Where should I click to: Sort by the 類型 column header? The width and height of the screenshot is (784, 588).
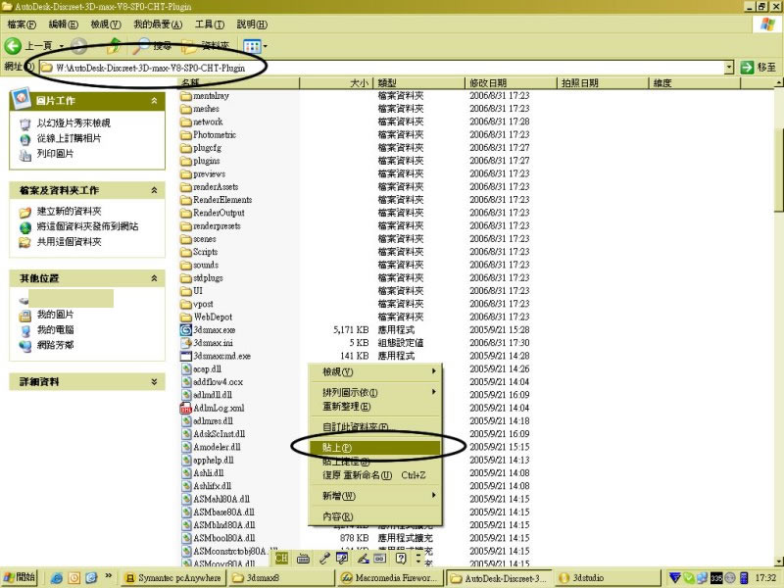click(419, 82)
